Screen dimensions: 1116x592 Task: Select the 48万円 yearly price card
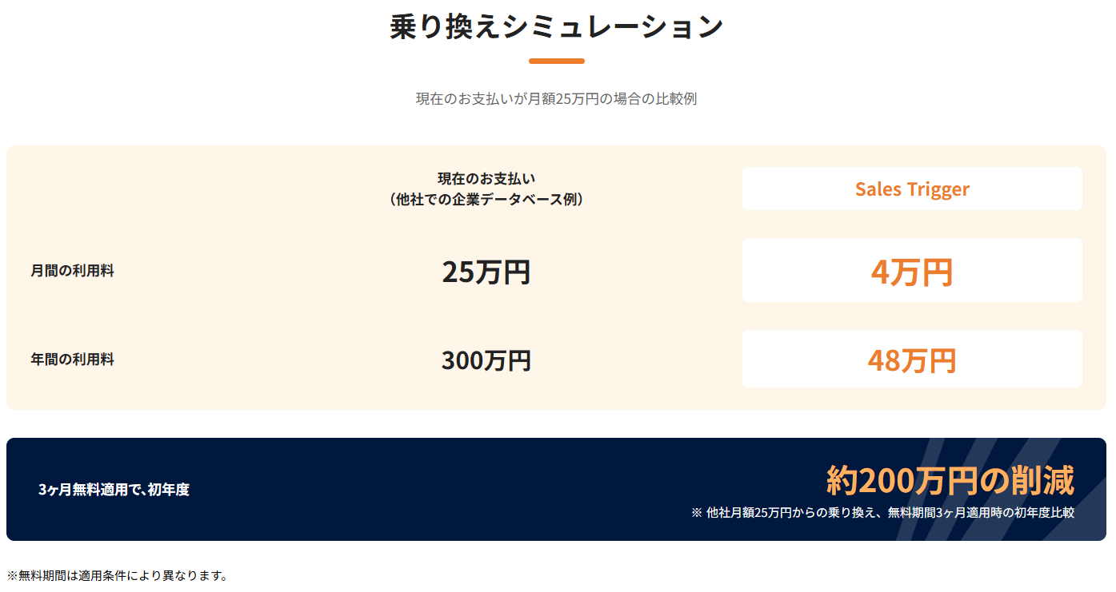point(912,359)
